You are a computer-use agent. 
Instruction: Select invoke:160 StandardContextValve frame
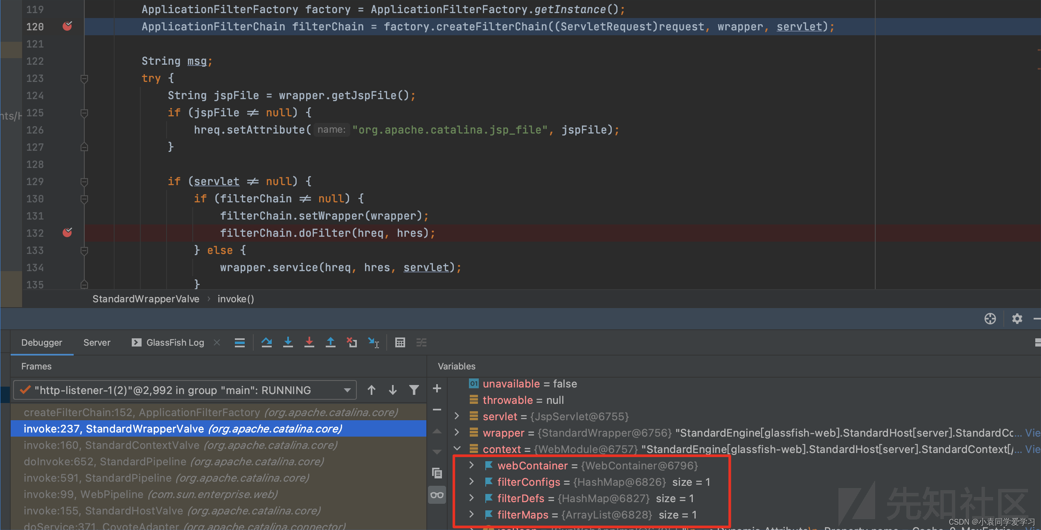click(x=219, y=445)
